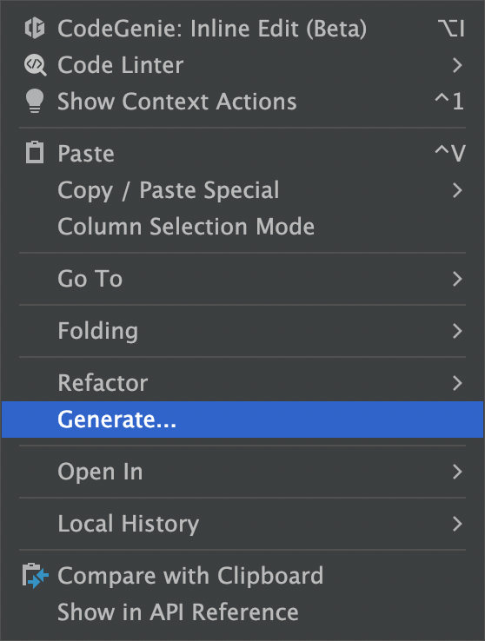The image size is (485, 641).
Task: Expand the Refactor submenu chevron
Action: click(457, 383)
